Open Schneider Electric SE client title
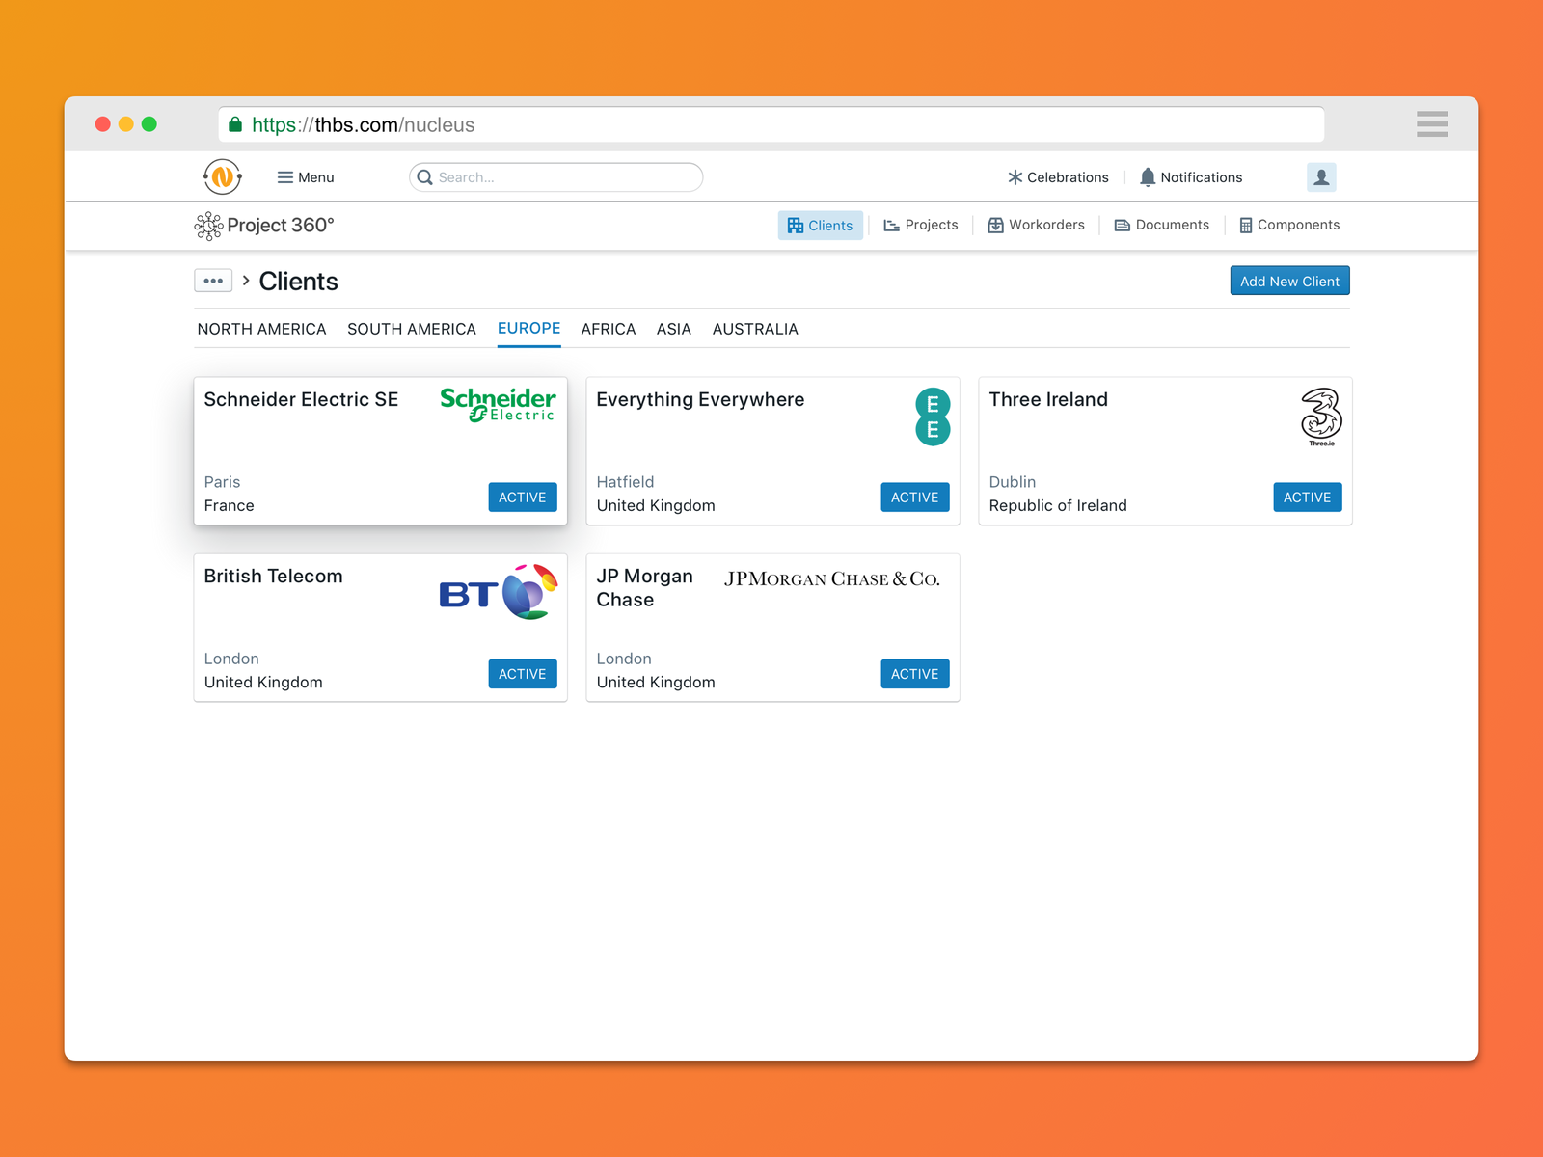Image resolution: width=1543 pixels, height=1157 pixels. coord(301,399)
